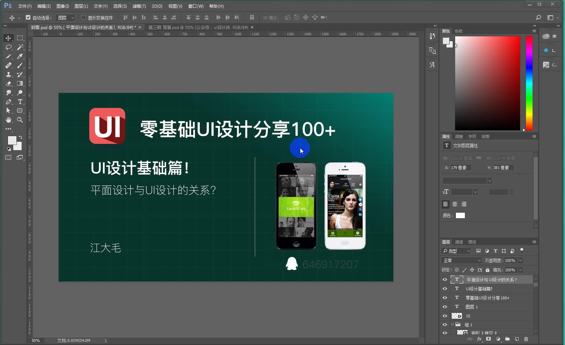Open the font family dropdown in properties
565x345 pixels.
tap(490, 181)
